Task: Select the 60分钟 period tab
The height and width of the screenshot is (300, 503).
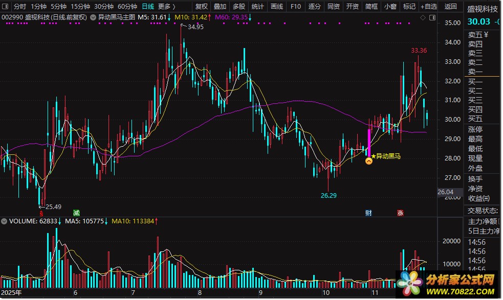Action: [127, 7]
